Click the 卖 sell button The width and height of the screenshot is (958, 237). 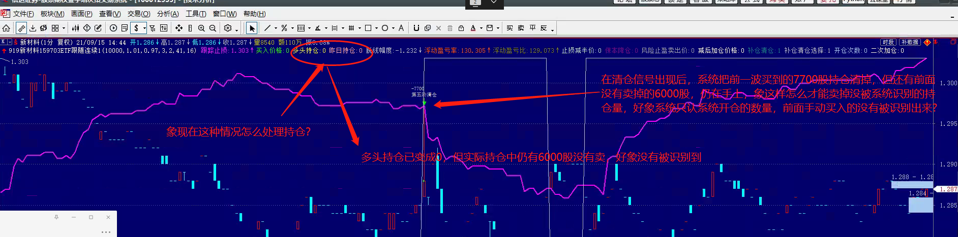[521, 28]
